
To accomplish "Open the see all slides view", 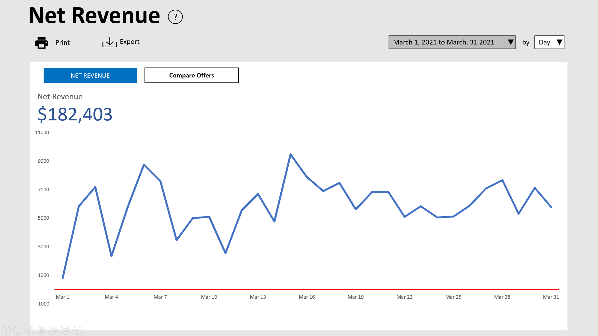I will [41, 330].
